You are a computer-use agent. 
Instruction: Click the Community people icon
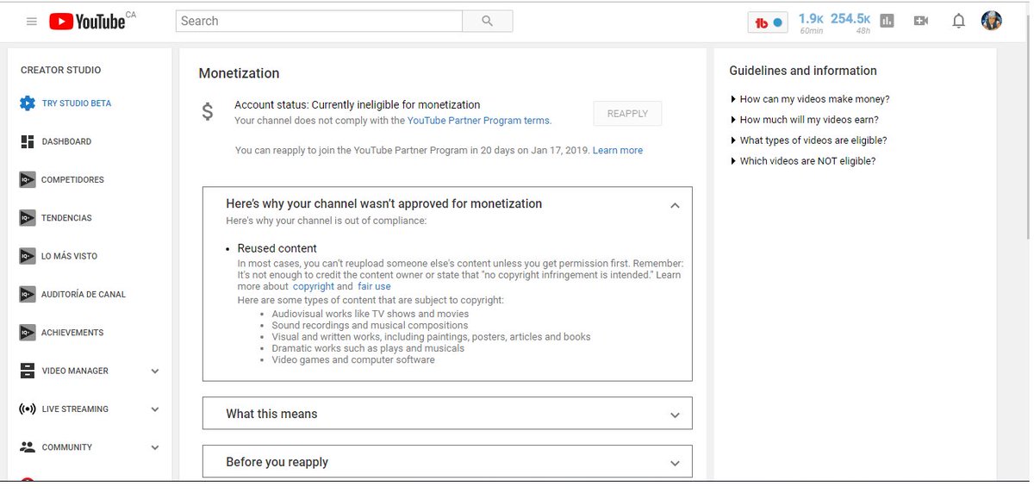[x=27, y=447]
